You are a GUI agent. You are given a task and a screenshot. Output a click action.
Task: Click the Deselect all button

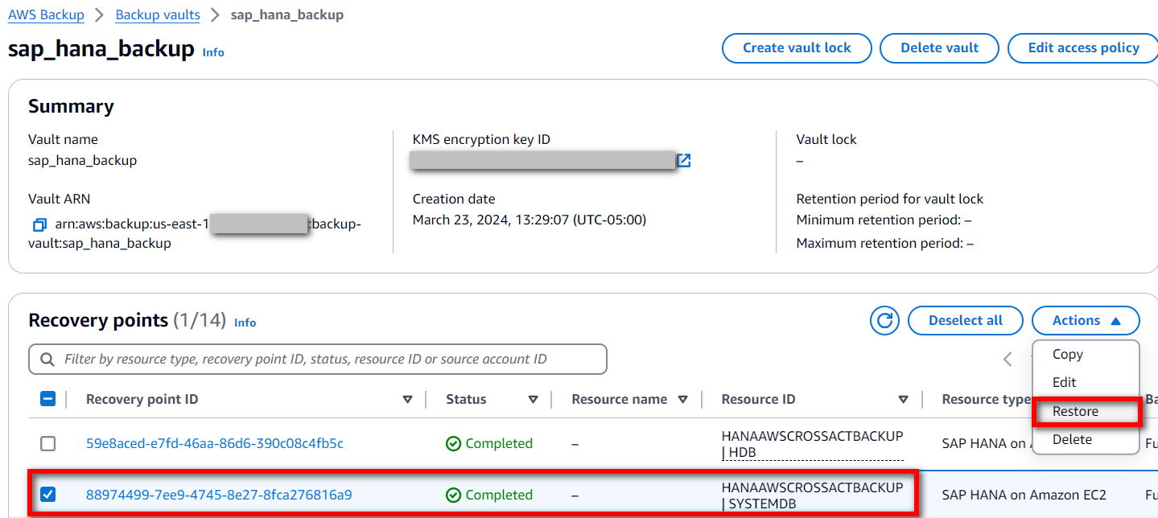point(966,320)
